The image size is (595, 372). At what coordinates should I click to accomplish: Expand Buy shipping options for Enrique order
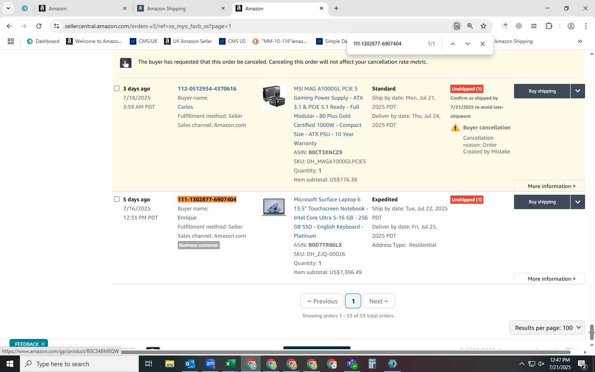[578, 202]
